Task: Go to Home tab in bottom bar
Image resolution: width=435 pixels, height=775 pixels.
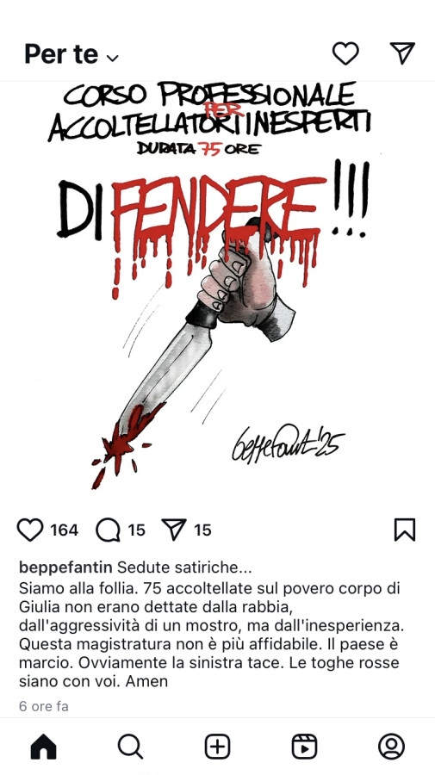Action: coord(43,747)
